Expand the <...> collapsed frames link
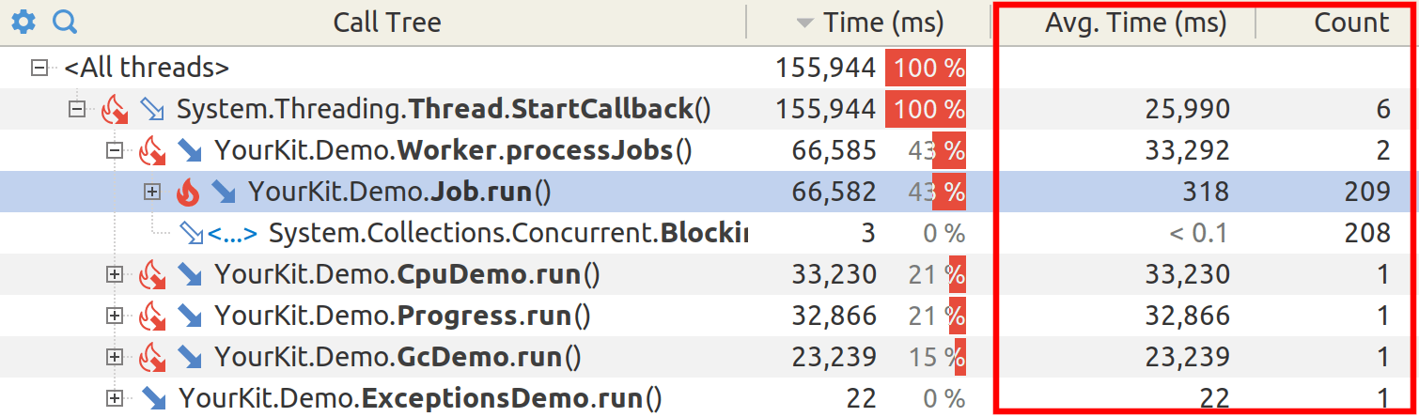Image resolution: width=1419 pixels, height=417 pixels. pyautogui.click(x=232, y=233)
